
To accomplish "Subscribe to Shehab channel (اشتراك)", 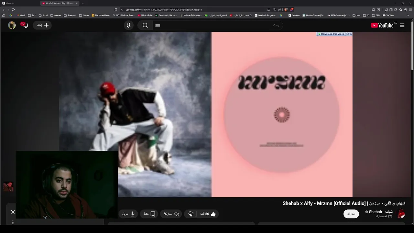I will click(x=351, y=214).
